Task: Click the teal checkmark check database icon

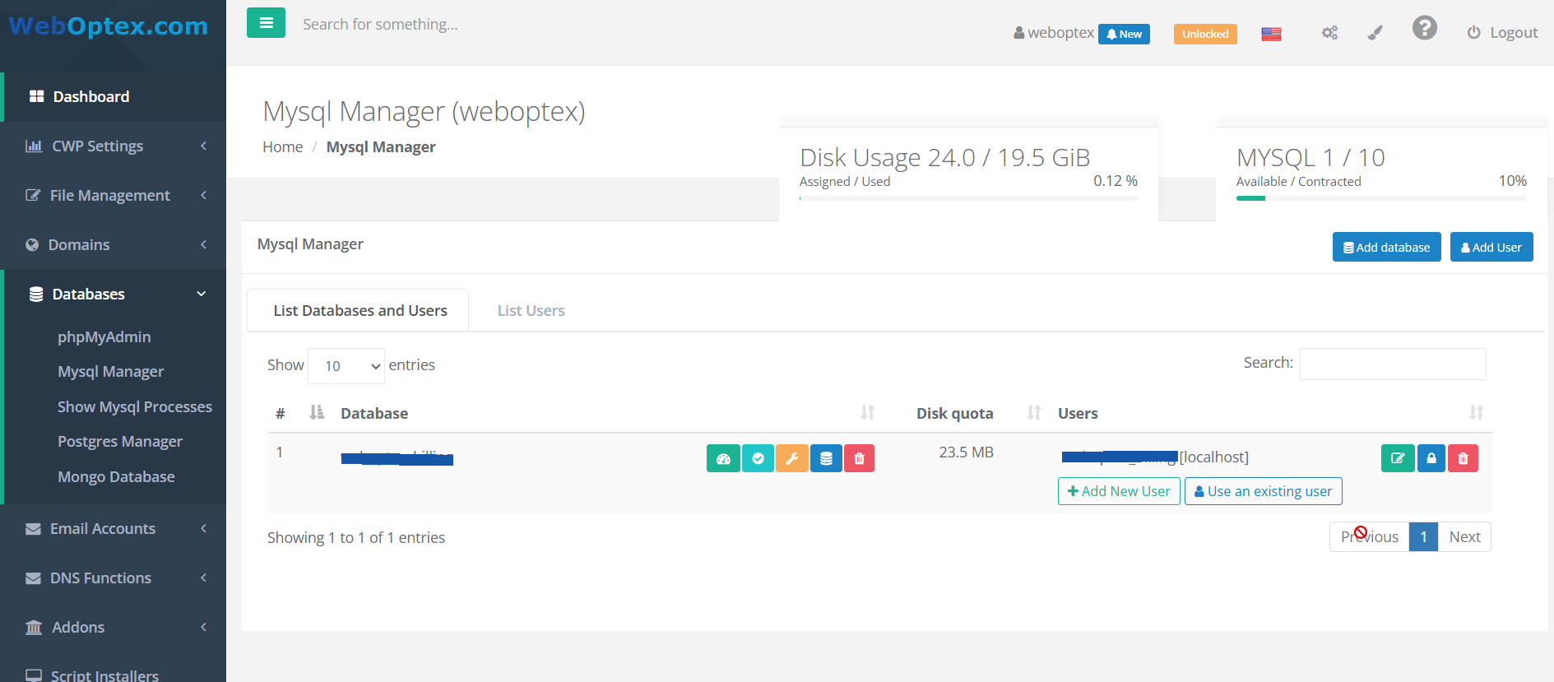Action: [758, 458]
